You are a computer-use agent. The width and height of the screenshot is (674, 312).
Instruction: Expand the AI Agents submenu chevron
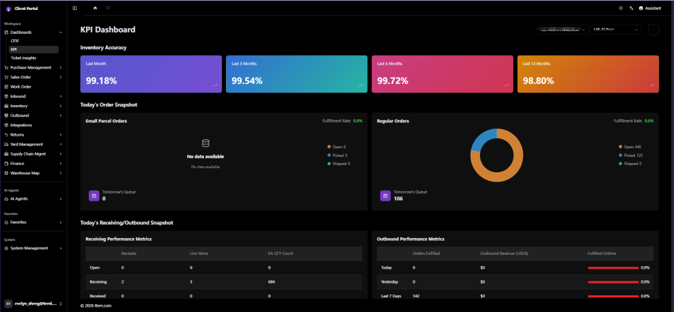click(x=61, y=199)
